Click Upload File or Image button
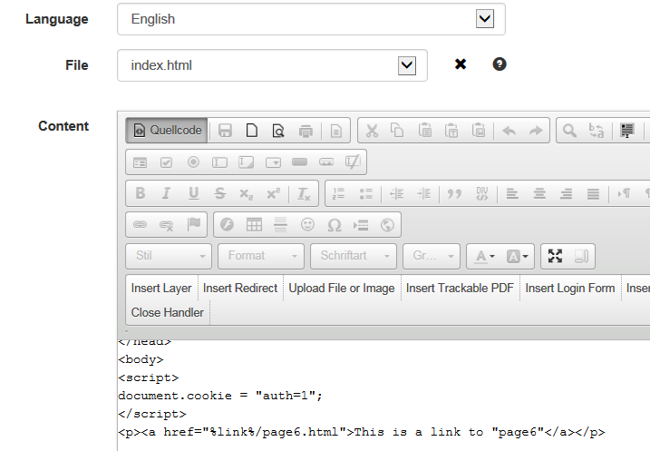The width and height of the screenshot is (650, 451). [x=342, y=288]
